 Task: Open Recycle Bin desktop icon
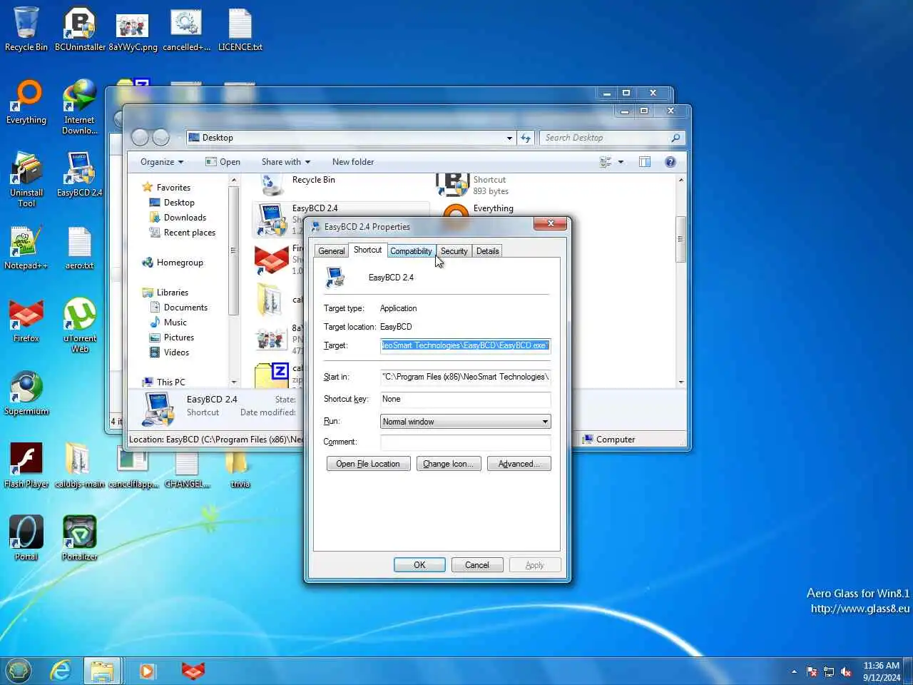point(26,29)
